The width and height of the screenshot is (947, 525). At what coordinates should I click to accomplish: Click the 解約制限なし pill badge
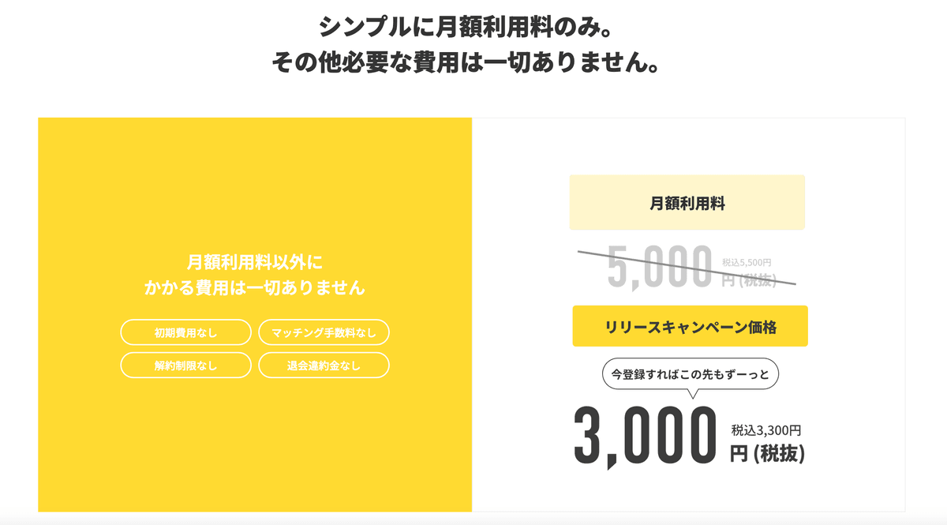[x=185, y=366]
